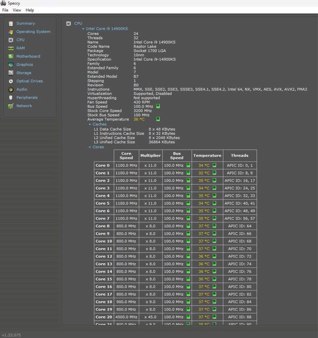Click the Fan Speed value 430 RPM
Viewport: 318px width, 338px height.
pyautogui.click(x=141, y=102)
